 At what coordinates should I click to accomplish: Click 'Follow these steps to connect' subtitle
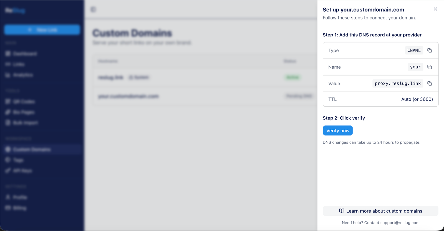coord(369,18)
